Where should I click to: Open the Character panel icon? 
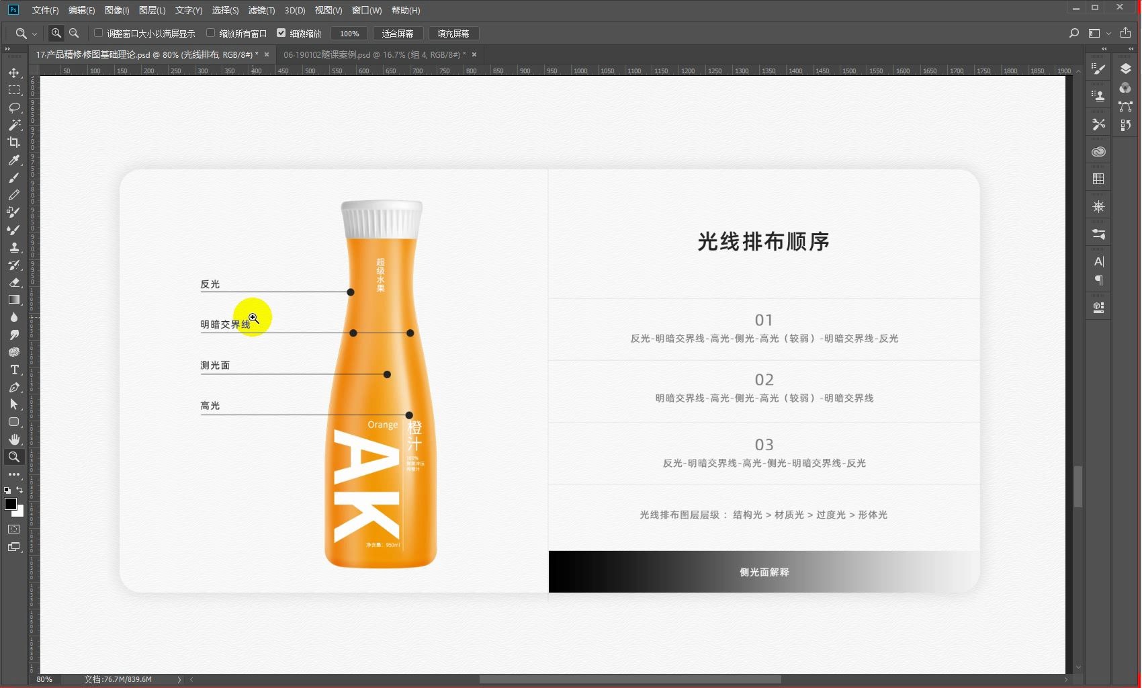1099,262
